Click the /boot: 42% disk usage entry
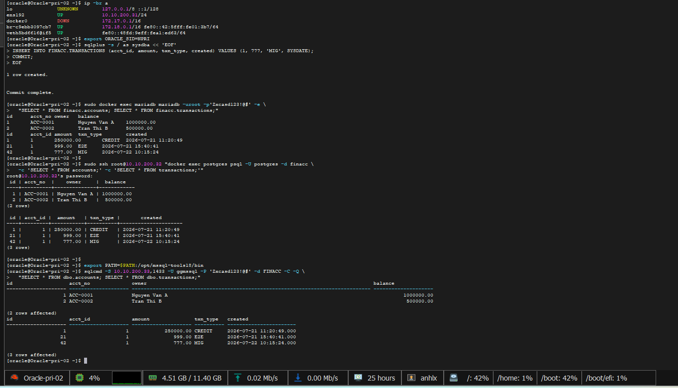 tap(559, 378)
